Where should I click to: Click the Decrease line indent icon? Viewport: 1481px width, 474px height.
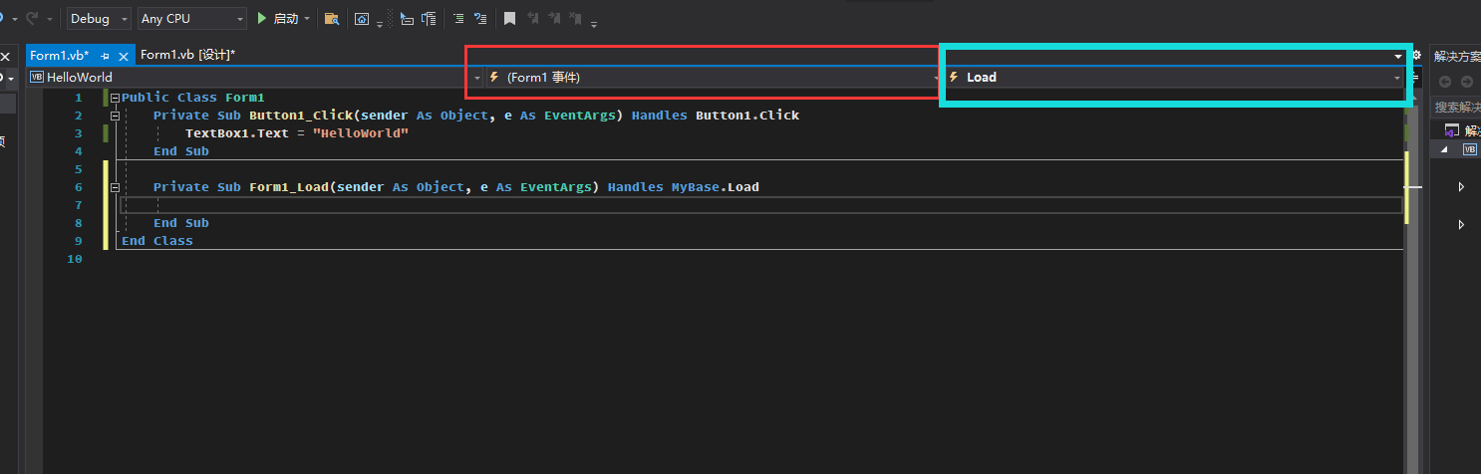click(x=407, y=19)
